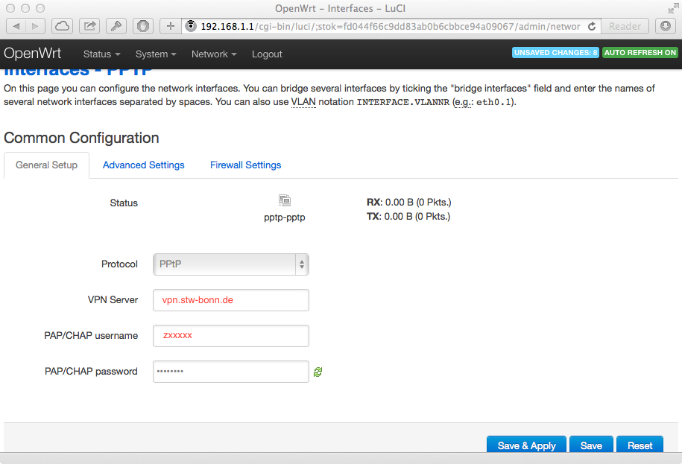Screen dimensions: 682x464
Task: Open the System menu dropdown
Action: (x=156, y=54)
